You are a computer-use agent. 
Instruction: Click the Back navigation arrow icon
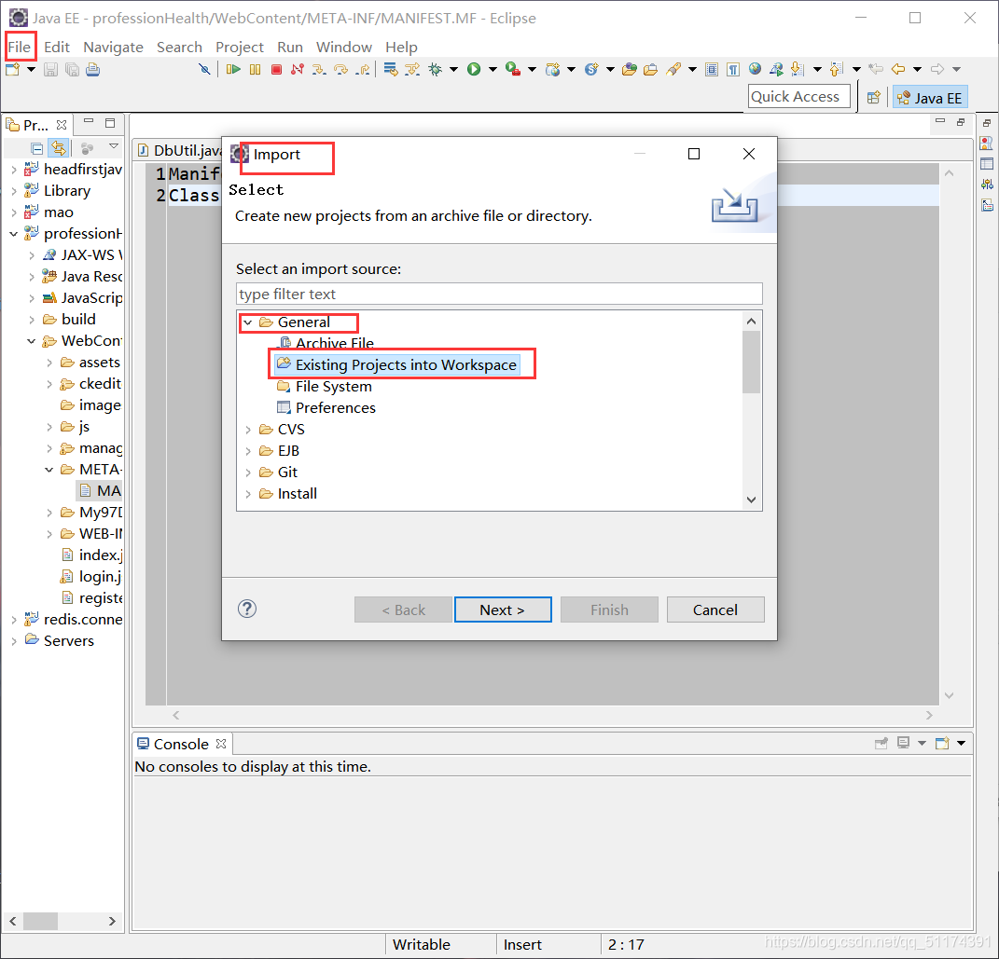click(898, 69)
